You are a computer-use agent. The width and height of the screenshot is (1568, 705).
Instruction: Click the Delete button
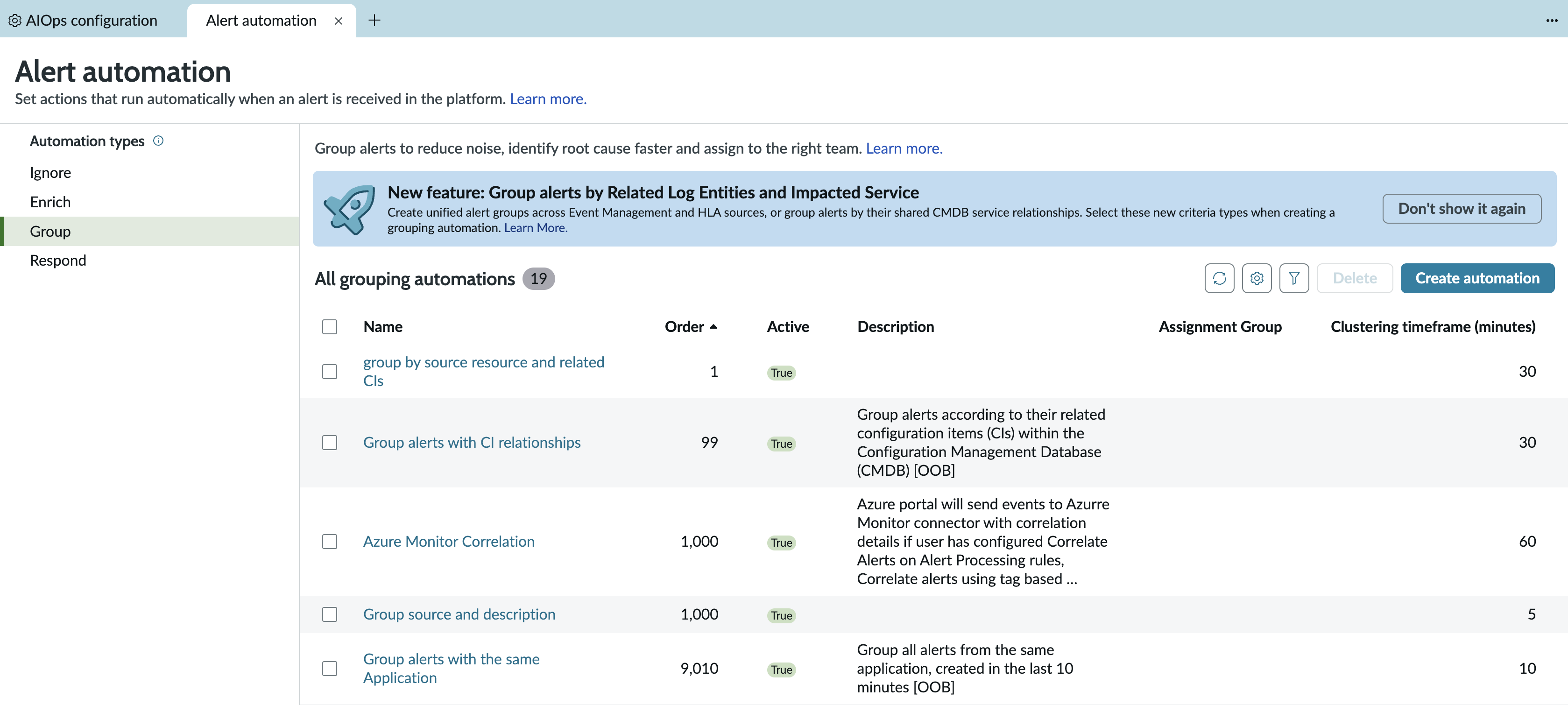[x=1354, y=278]
